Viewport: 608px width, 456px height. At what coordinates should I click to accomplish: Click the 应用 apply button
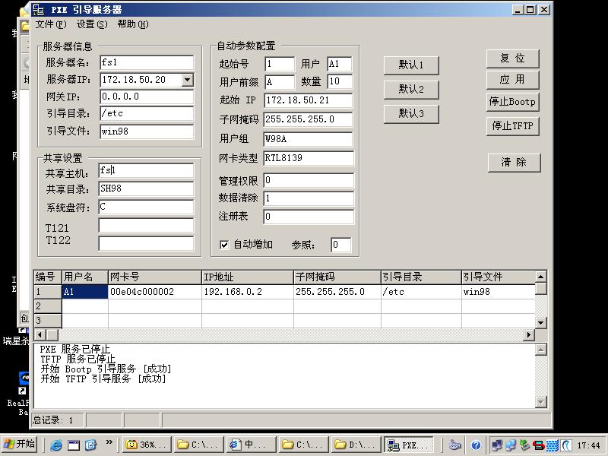pos(512,80)
